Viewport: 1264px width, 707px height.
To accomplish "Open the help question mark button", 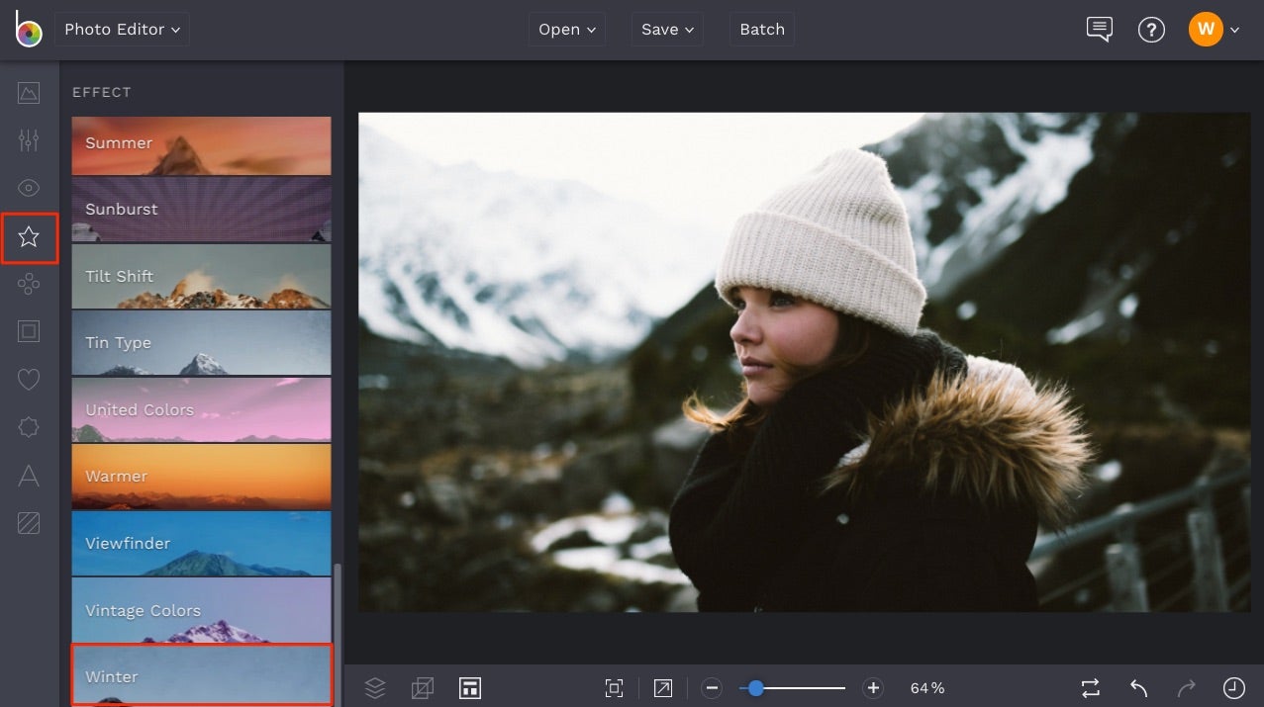I will point(1151,29).
